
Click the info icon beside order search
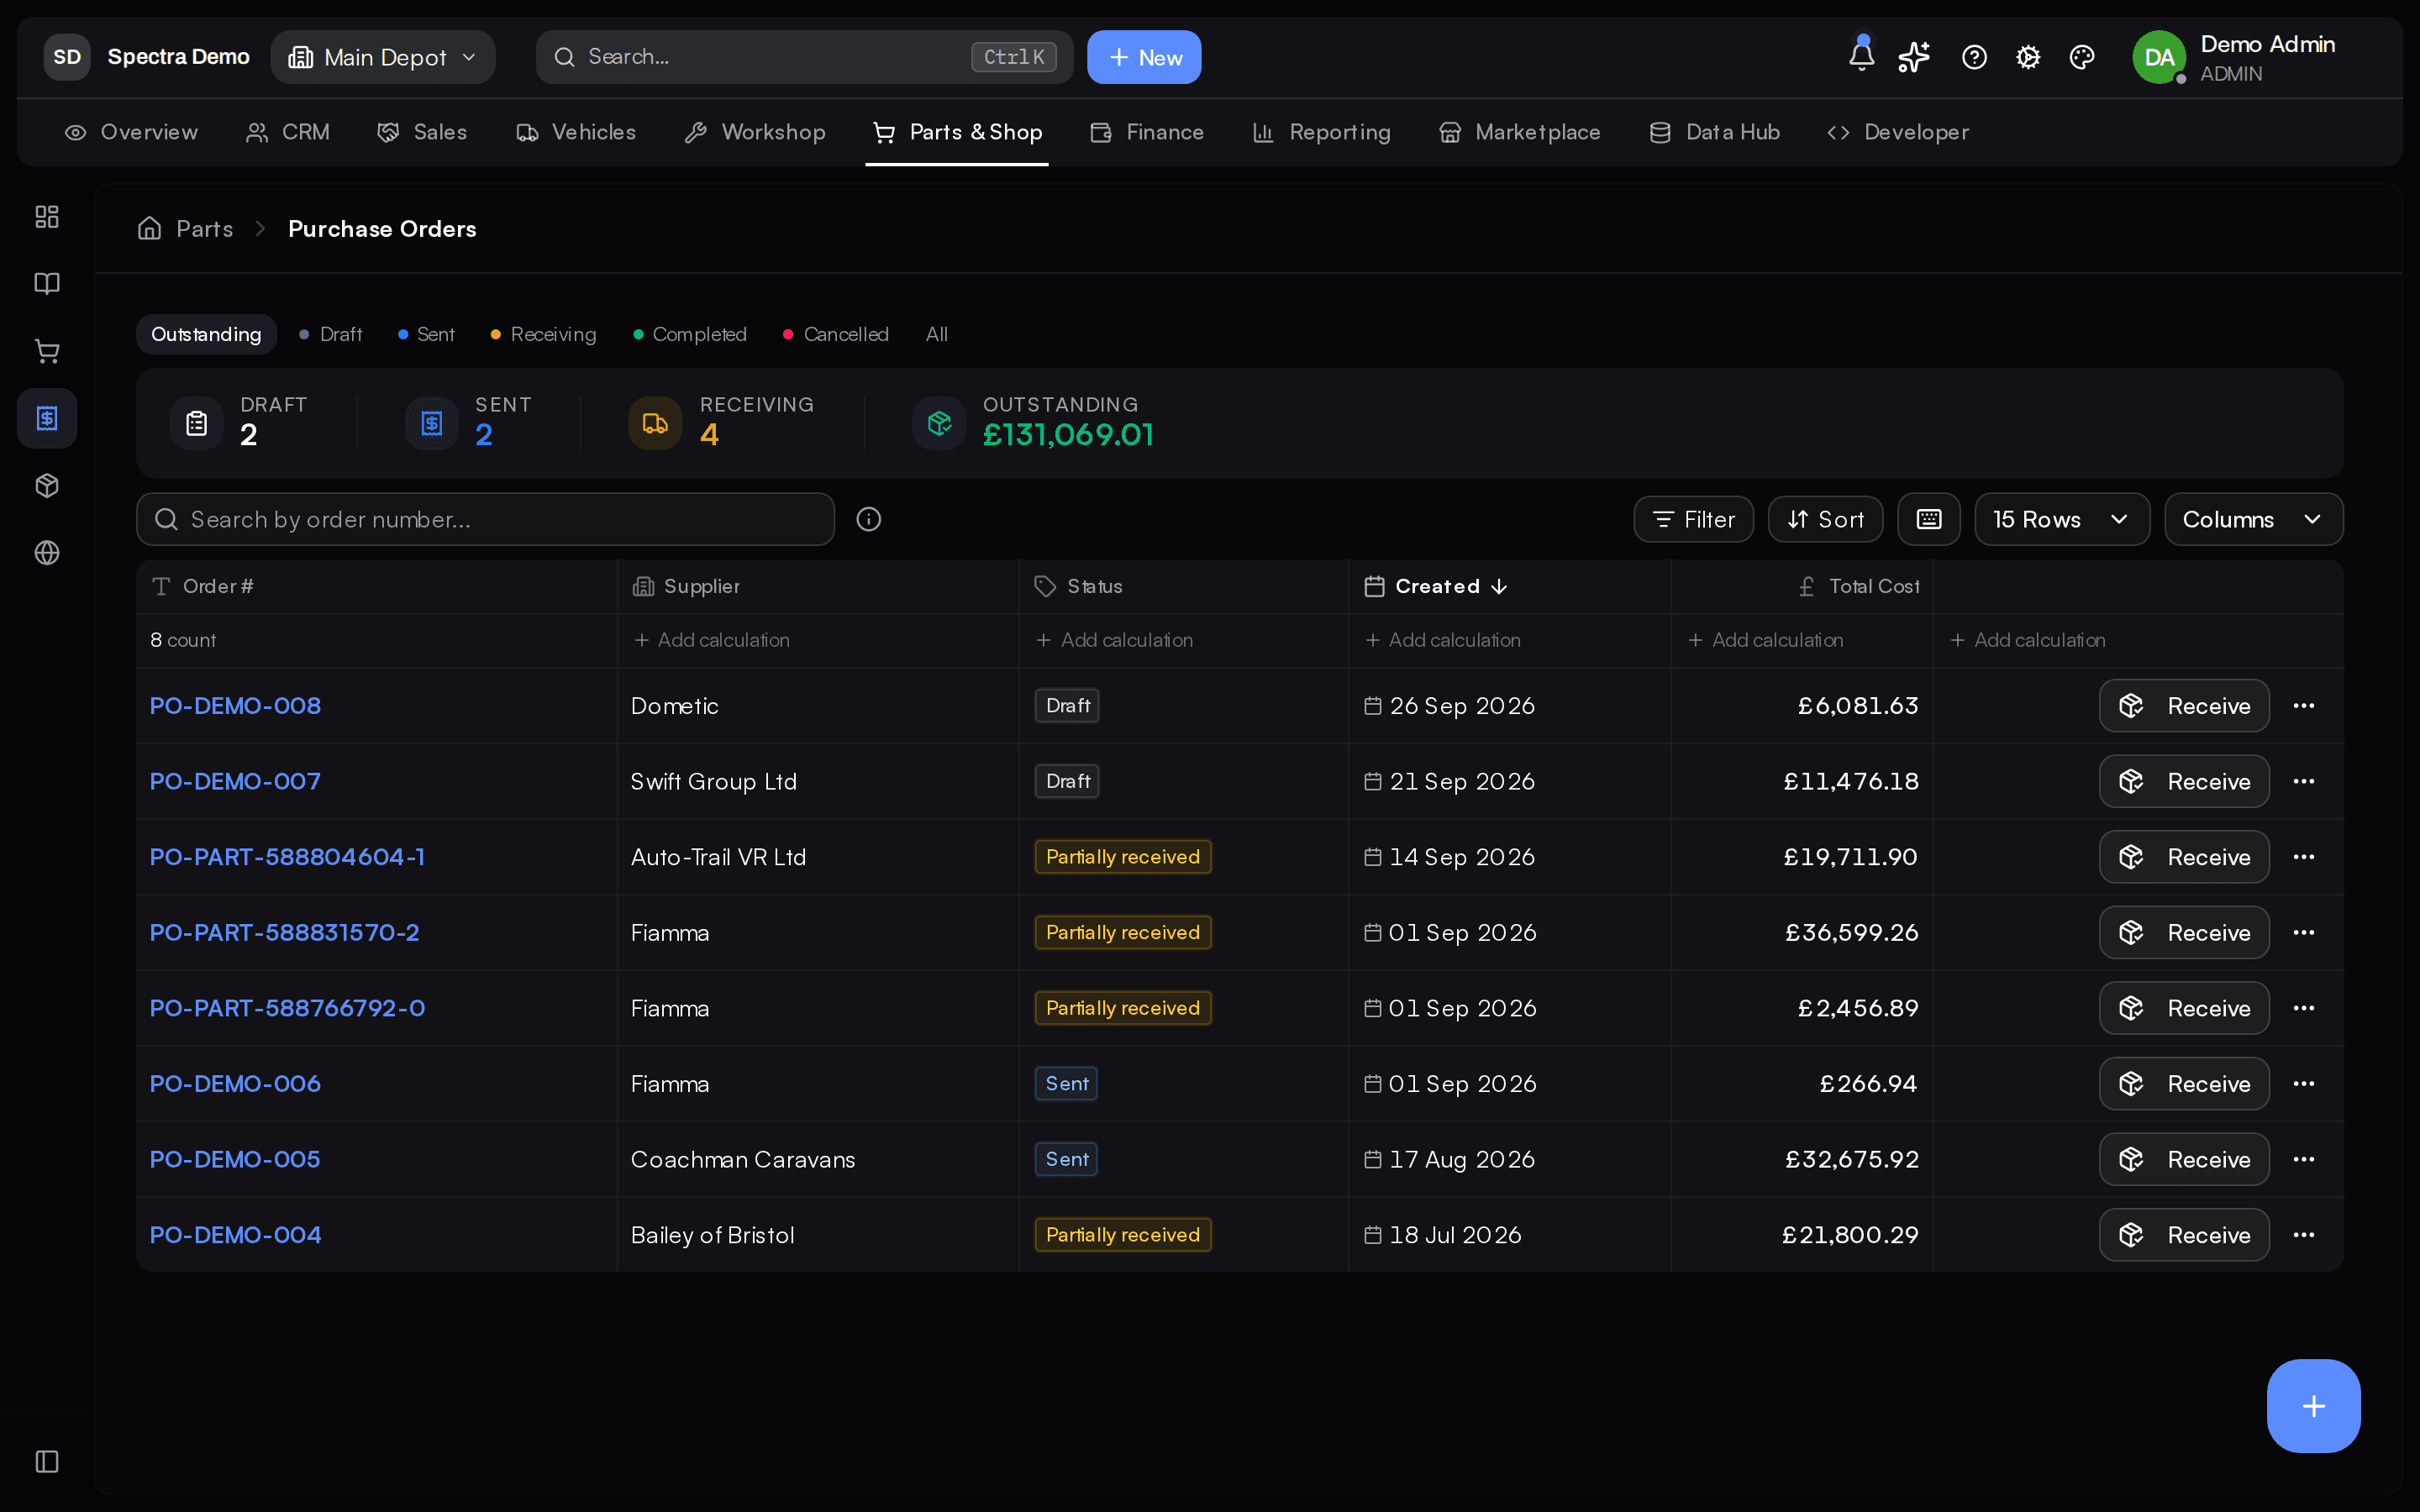(869, 519)
